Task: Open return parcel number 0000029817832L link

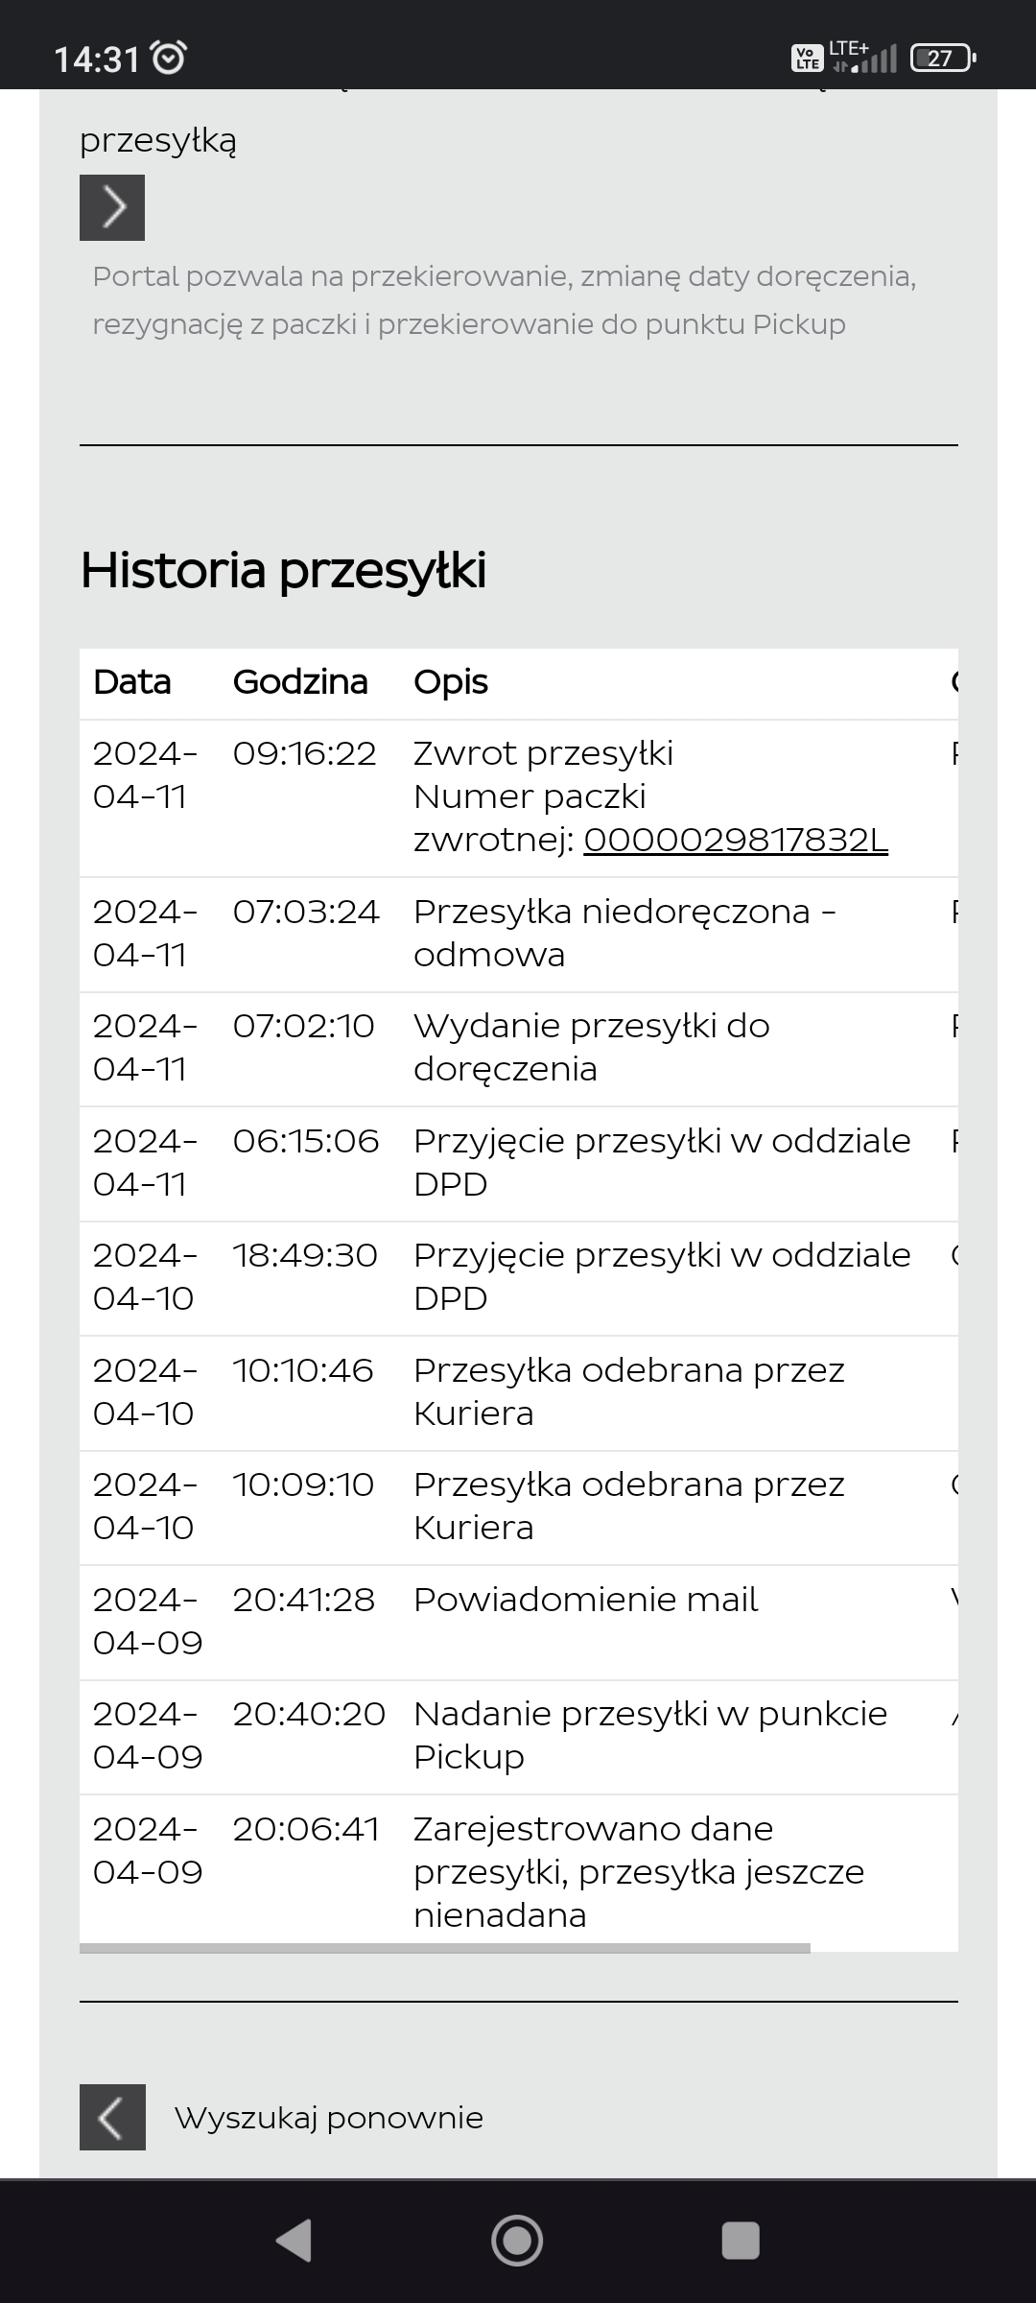Action: [x=736, y=840]
